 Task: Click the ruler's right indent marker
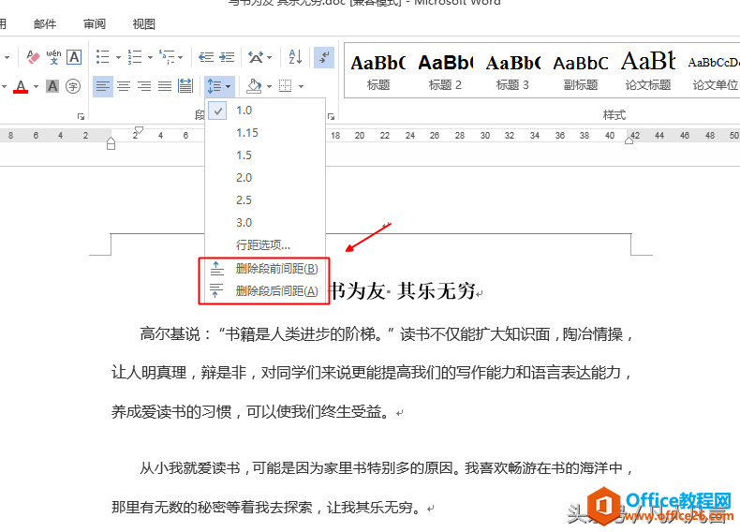point(629,140)
